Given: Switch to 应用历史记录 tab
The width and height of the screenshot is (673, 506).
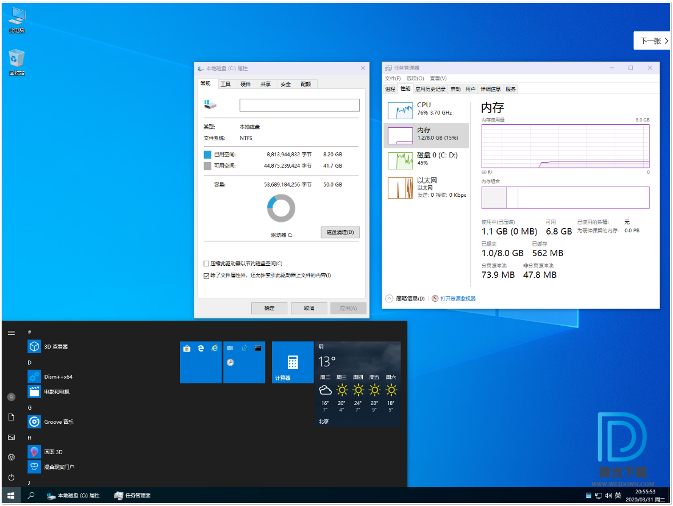Looking at the screenshot, I should pos(430,89).
